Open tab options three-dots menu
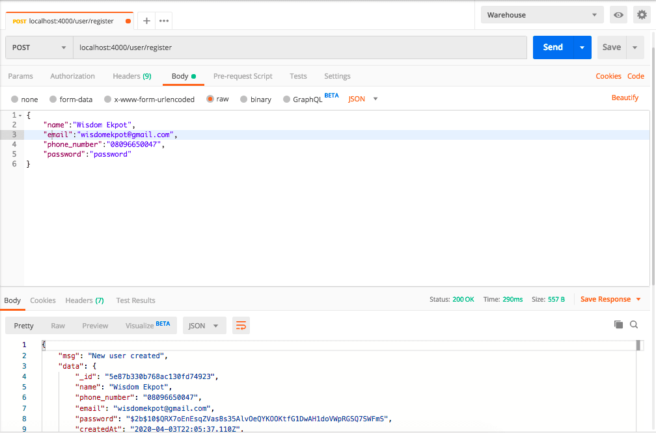Image resolution: width=656 pixels, height=433 pixels. (165, 21)
